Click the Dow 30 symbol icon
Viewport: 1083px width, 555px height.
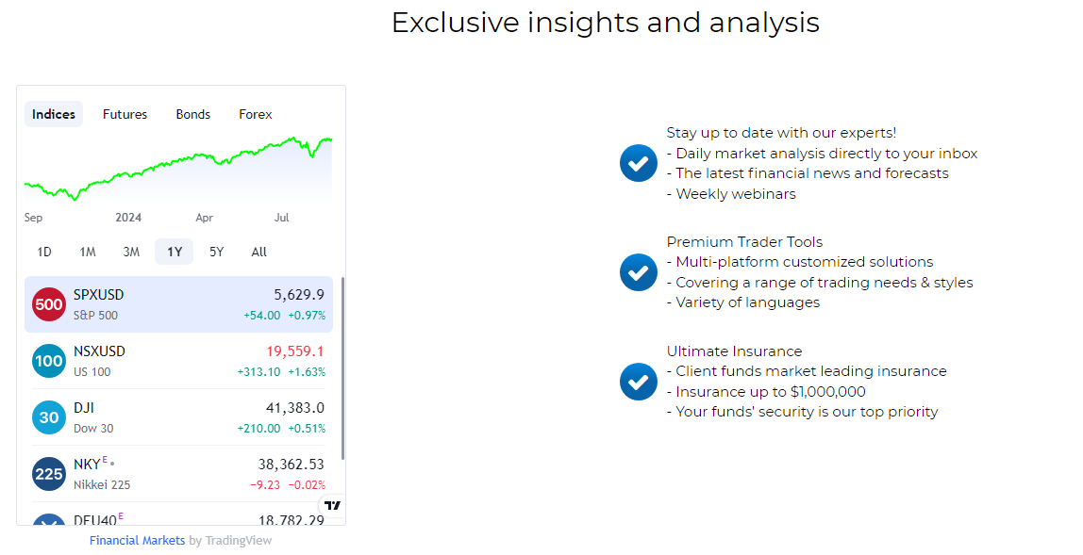pyautogui.click(x=49, y=417)
